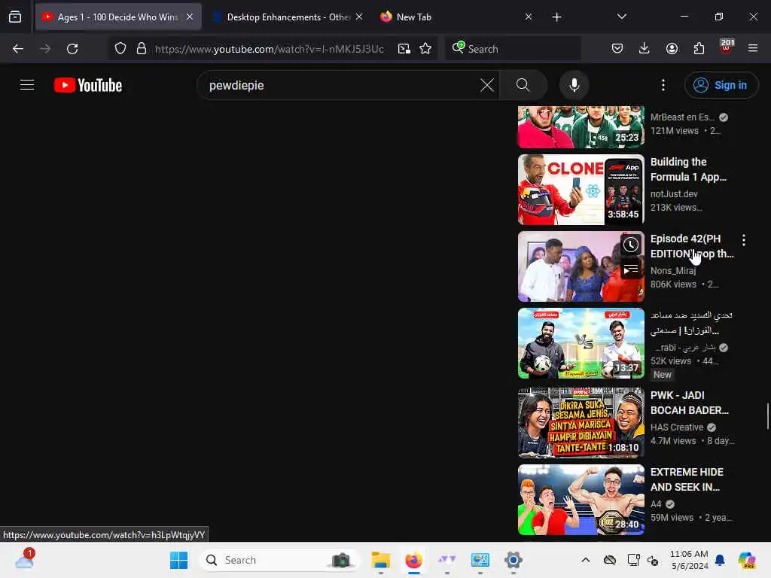Screen dimensions: 771x578
Task: Open the extension with 201 badge
Action: (727, 47)
